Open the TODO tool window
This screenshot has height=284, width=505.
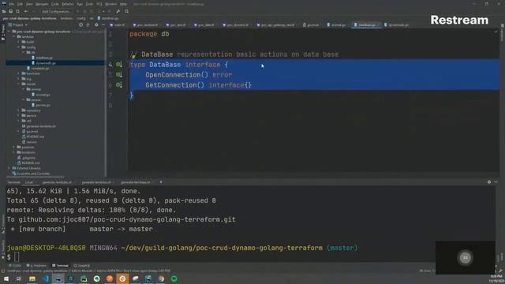15,266
